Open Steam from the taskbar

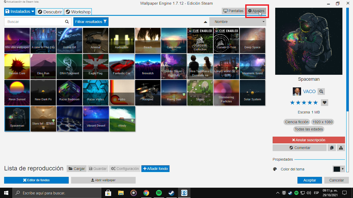coord(172,193)
